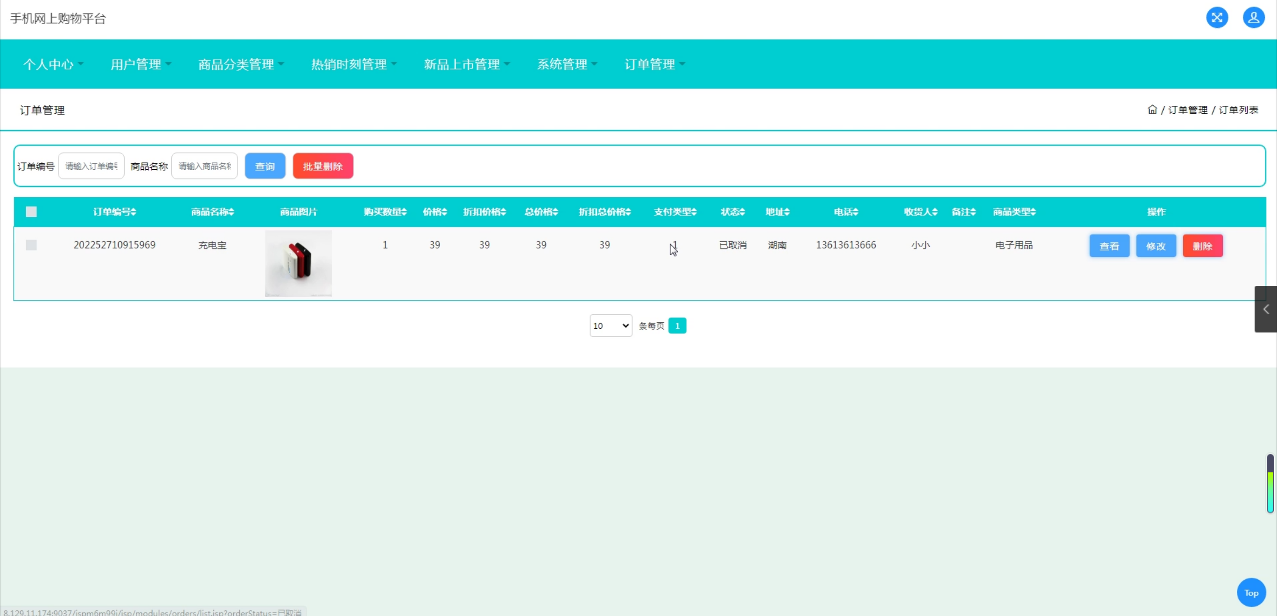Sort the table by 订单编号 column
Image resolution: width=1277 pixels, height=616 pixels.
114,211
